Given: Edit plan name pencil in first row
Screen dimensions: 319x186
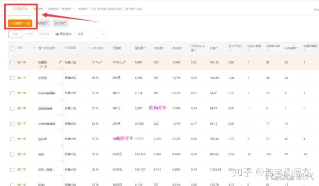Looking at the screenshot, I should (x=60, y=62).
